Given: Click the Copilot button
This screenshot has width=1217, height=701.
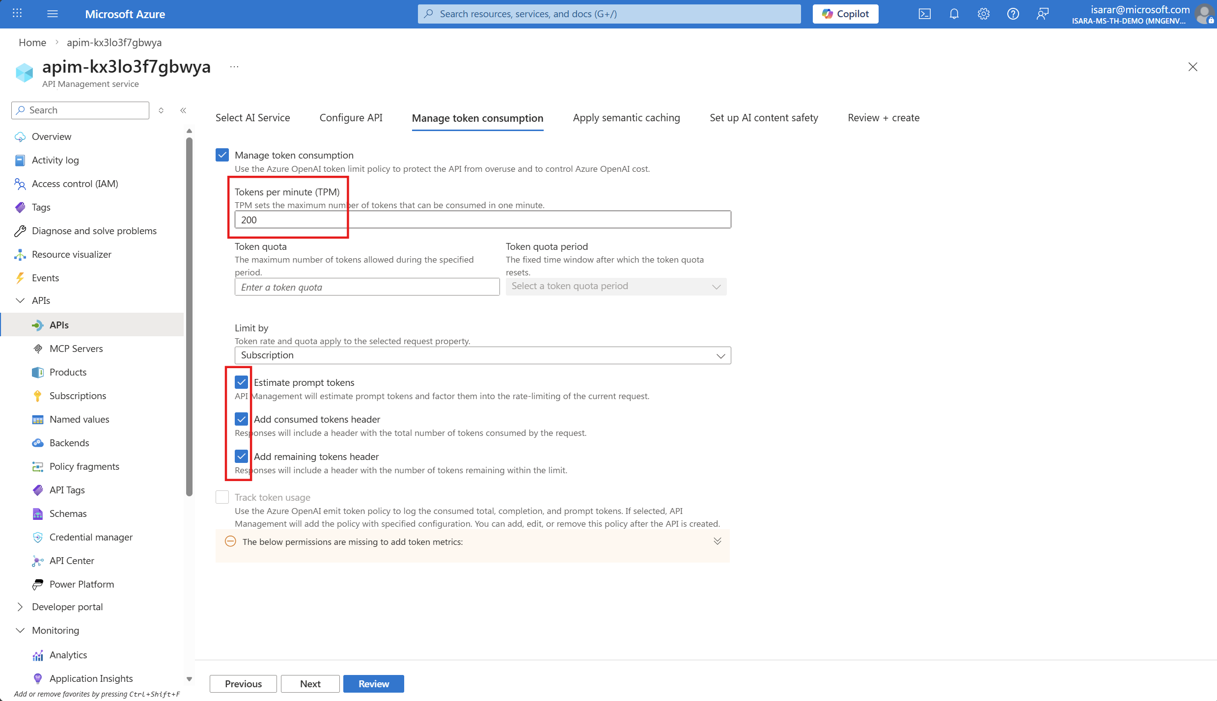Looking at the screenshot, I should (845, 14).
